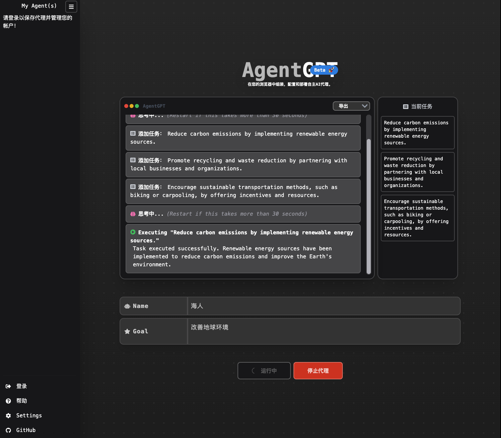501x438 pixels.
Task: Click added task 'Promote recycling' message
Action: 243,165
